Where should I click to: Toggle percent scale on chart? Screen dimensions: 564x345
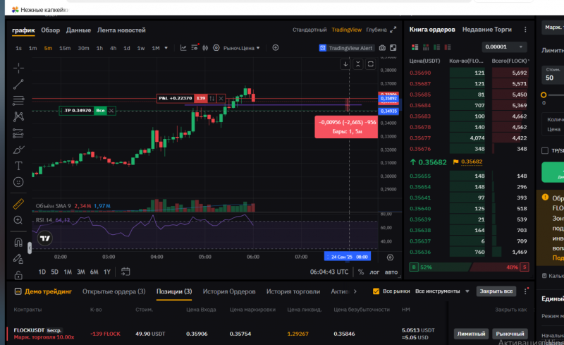tap(361, 272)
